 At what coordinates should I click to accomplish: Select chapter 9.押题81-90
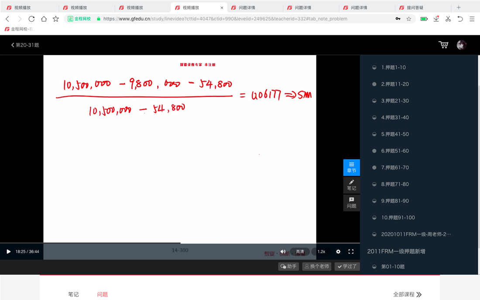click(x=395, y=201)
